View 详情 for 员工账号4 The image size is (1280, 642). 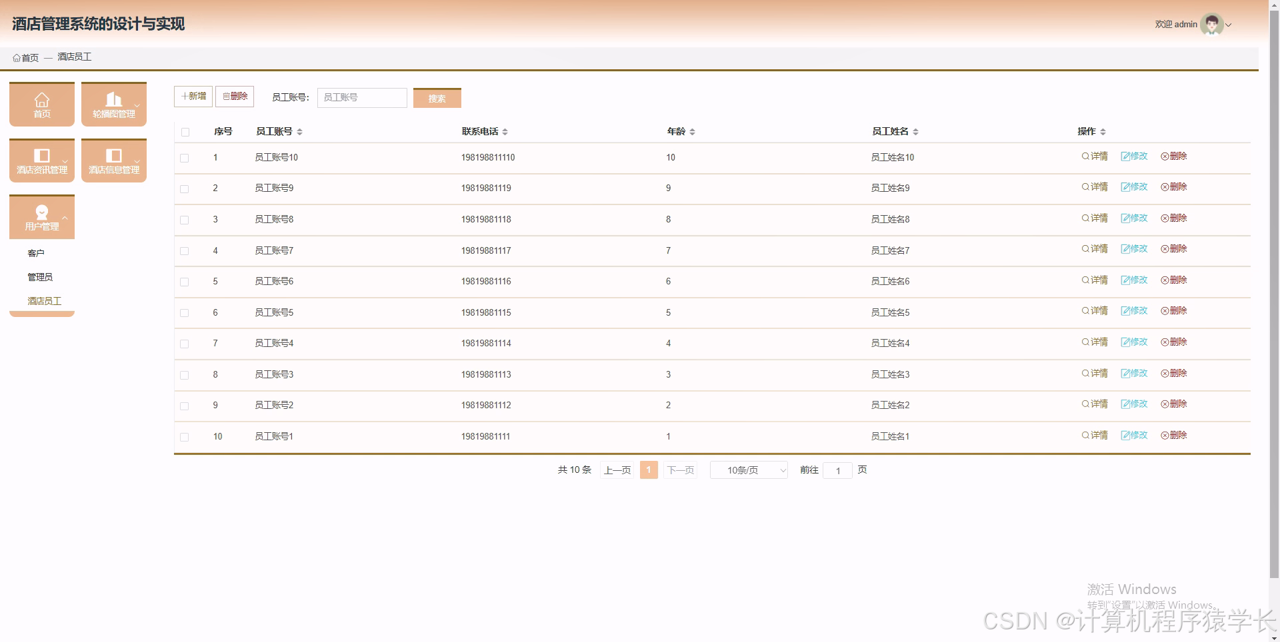1095,342
